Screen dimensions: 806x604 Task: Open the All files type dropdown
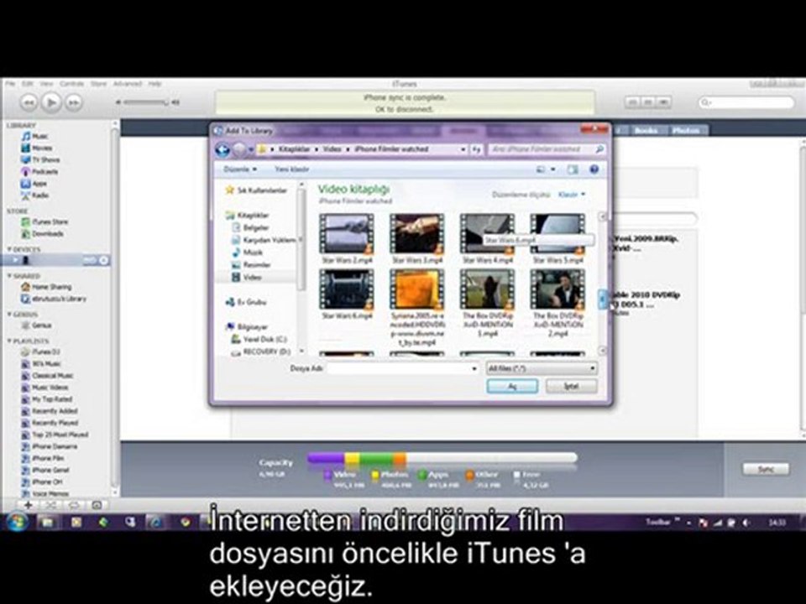[x=542, y=368]
